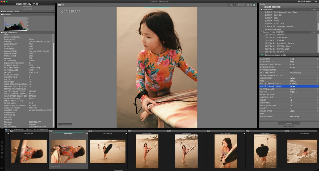
Task: Click the fit-to-window icon
Action: 243,5
